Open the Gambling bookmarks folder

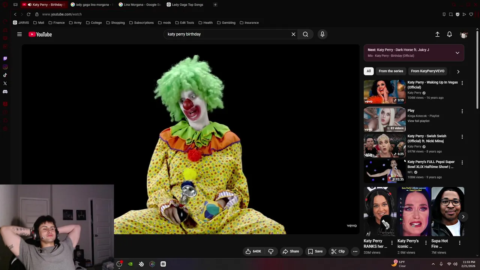tap(226, 22)
